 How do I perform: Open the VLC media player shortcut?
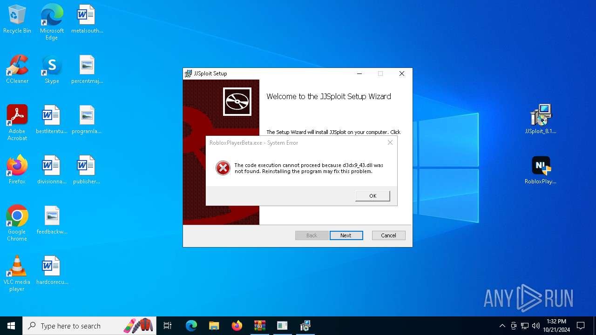(17, 274)
